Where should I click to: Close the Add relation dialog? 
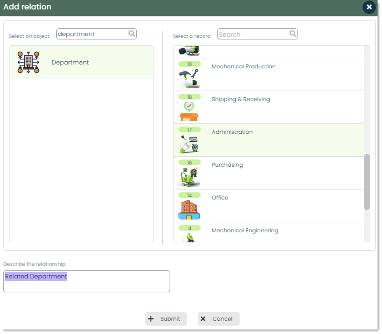click(x=369, y=7)
